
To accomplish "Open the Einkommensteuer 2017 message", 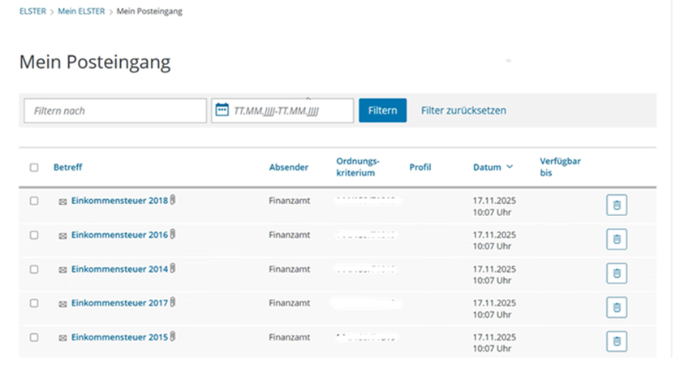I will (x=119, y=303).
